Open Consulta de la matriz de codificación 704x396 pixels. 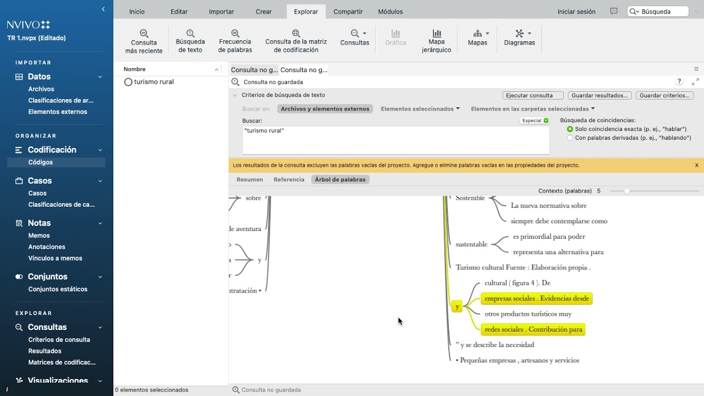[296, 42]
